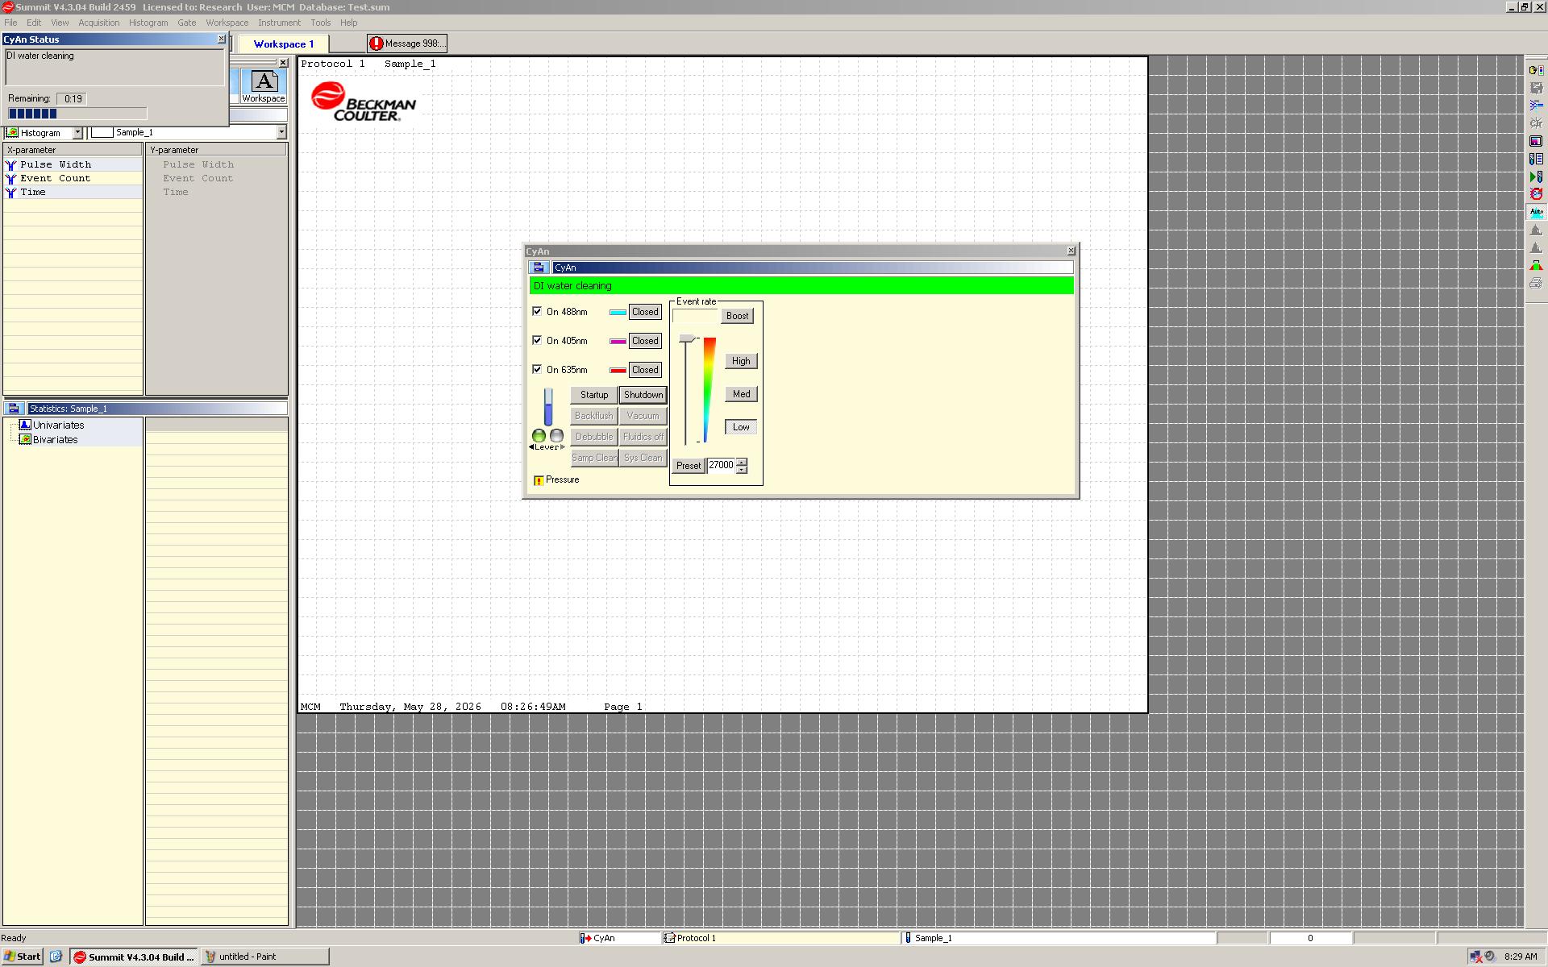The height and width of the screenshot is (967, 1548).
Task: Click the green play-tube acquire icon
Action: point(1536,176)
